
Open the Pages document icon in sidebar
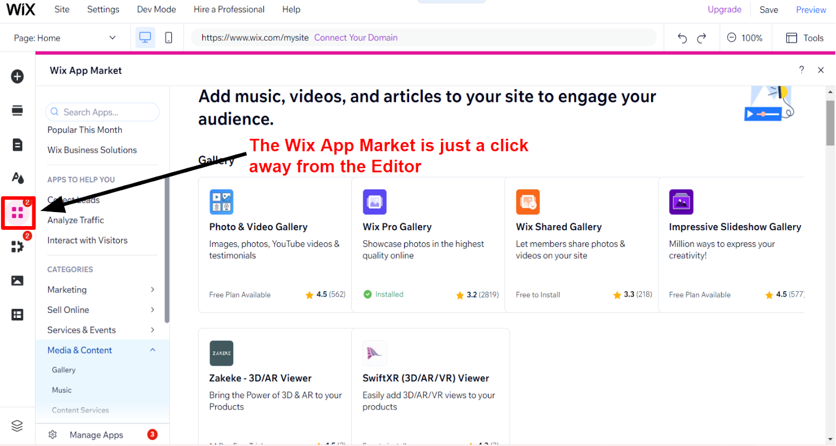17,145
